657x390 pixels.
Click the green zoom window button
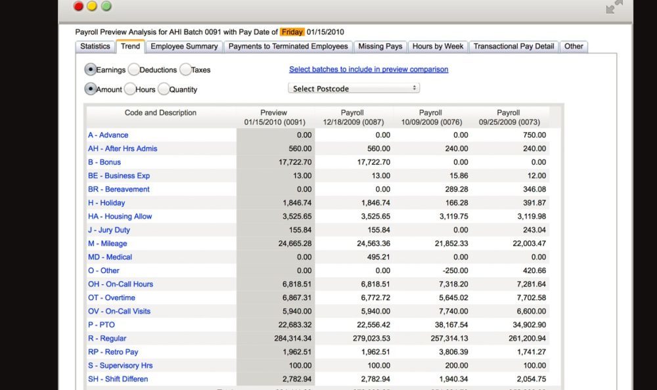pos(106,6)
